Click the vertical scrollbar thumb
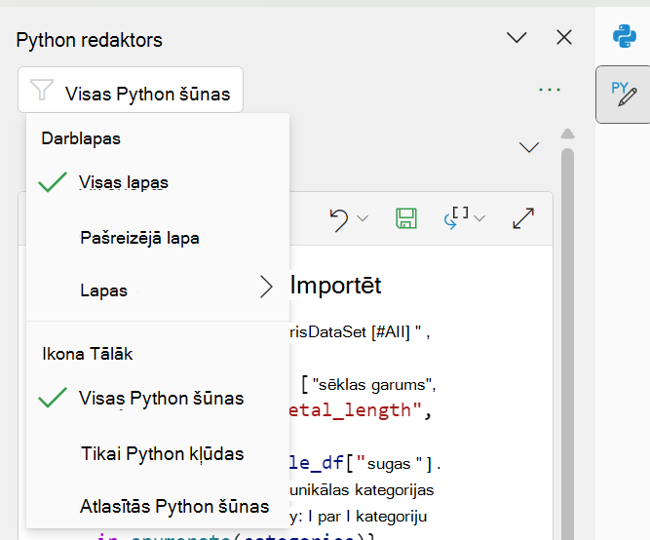 coord(567,344)
